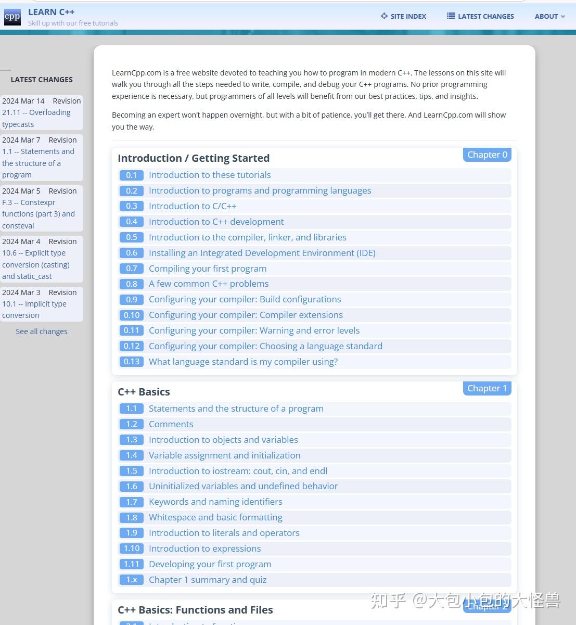The width and height of the screenshot is (576, 625).
Task: Click the 0.1 lesson number badge
Action: point(132,175)
